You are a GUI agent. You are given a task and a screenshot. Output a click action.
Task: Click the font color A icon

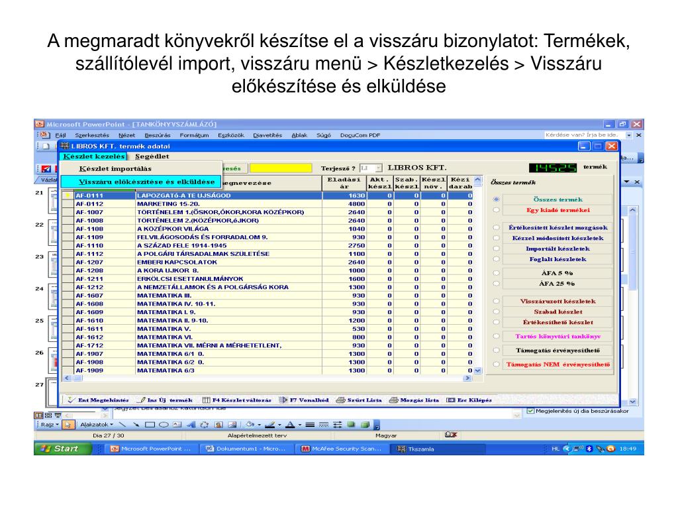pyautogui.click(x=290, y=425)
